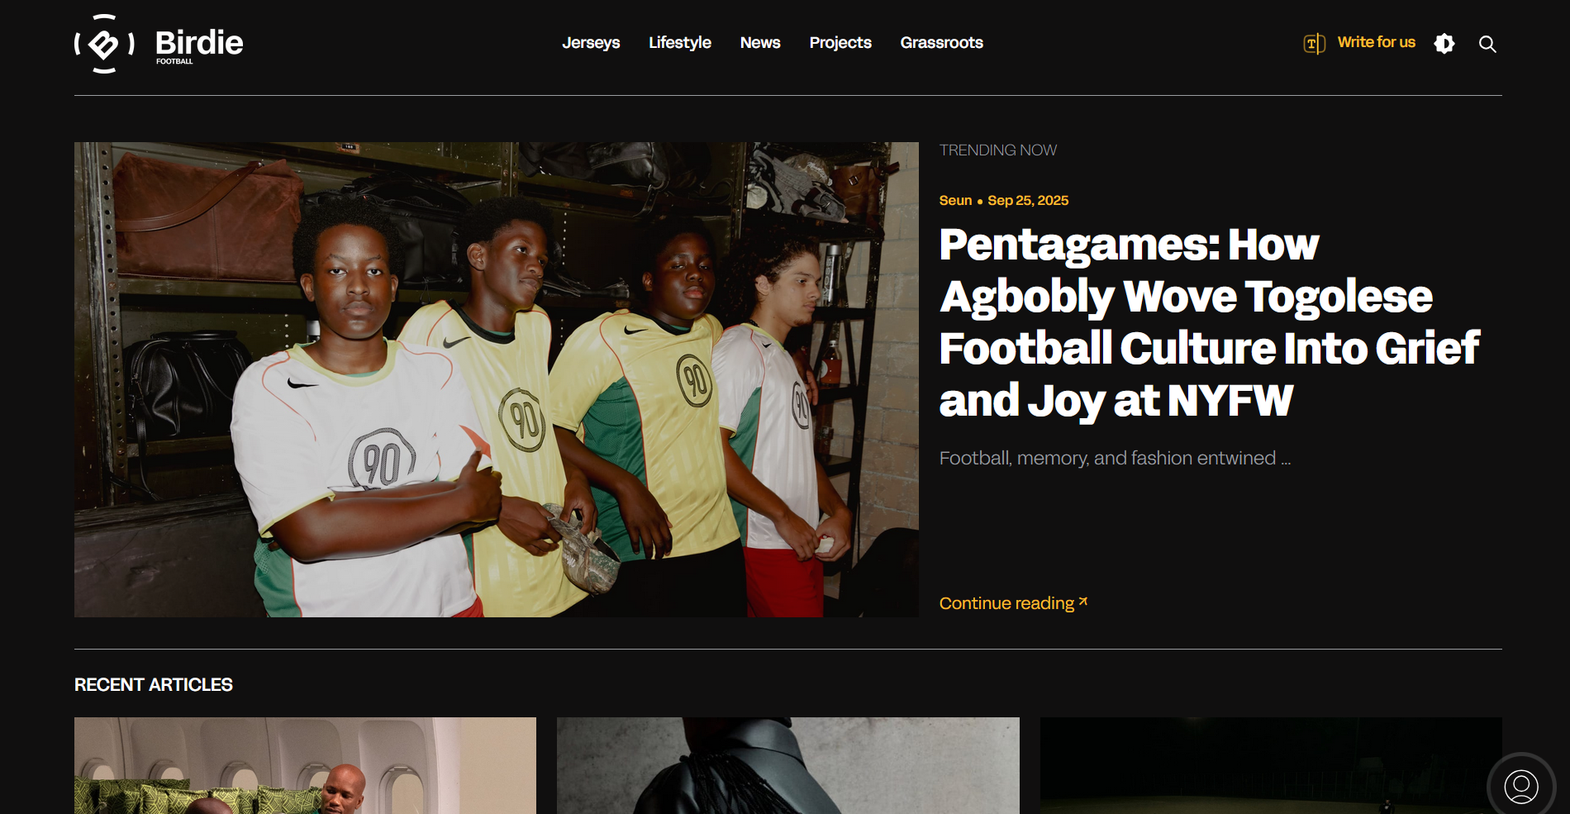This screenshot has width=1570, height=814.
Task: Open the Projects nav link
Action: tap(840, 43)
